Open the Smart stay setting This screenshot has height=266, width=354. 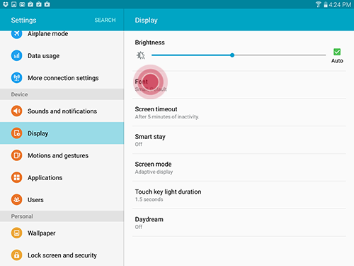tap(239, 140)
